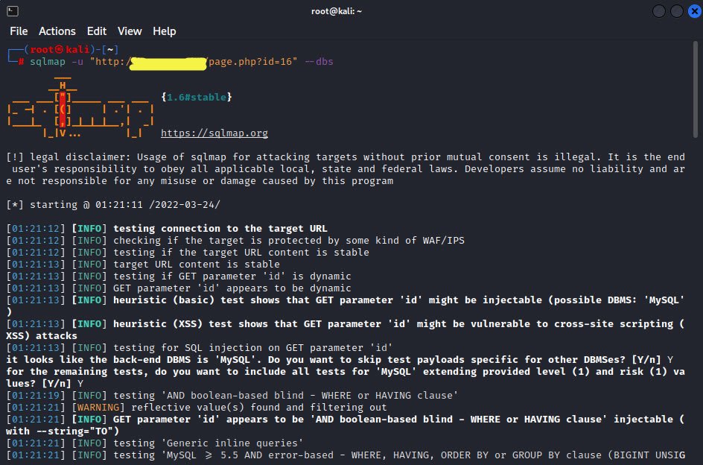This screenshot has width=703, height=465.
Task: Click the '{1.6#stable}' version text
Action: [197, 97]
